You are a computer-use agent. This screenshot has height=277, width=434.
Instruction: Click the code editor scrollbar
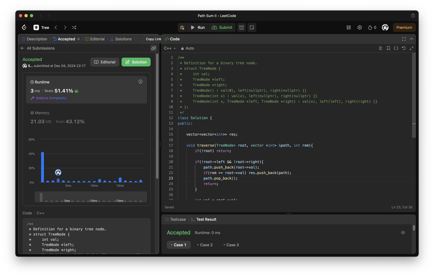click(414, 96)
